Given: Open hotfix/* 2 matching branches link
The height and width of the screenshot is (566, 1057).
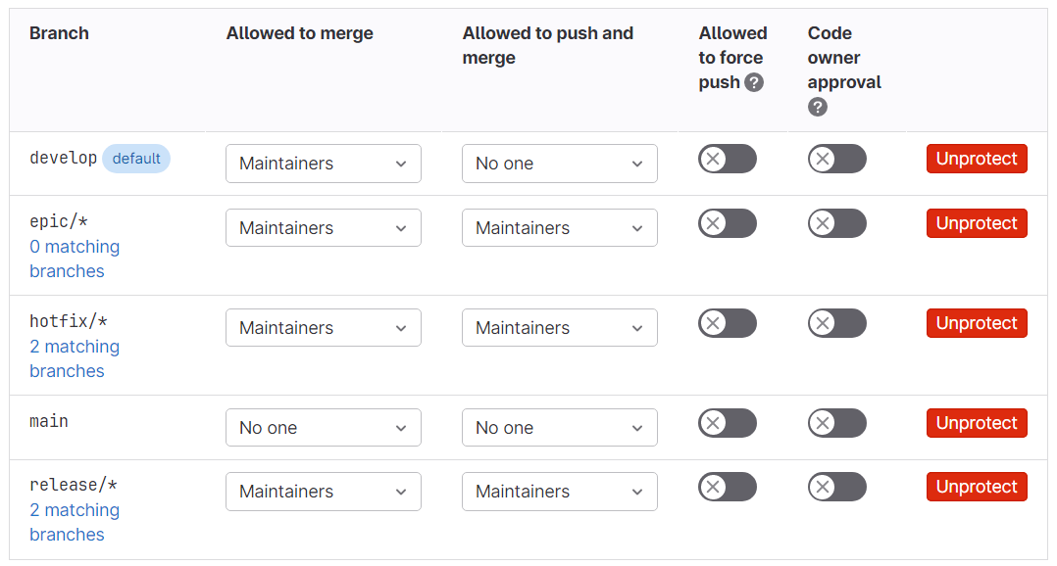Looking at the screenshot, I should [75, 358].
